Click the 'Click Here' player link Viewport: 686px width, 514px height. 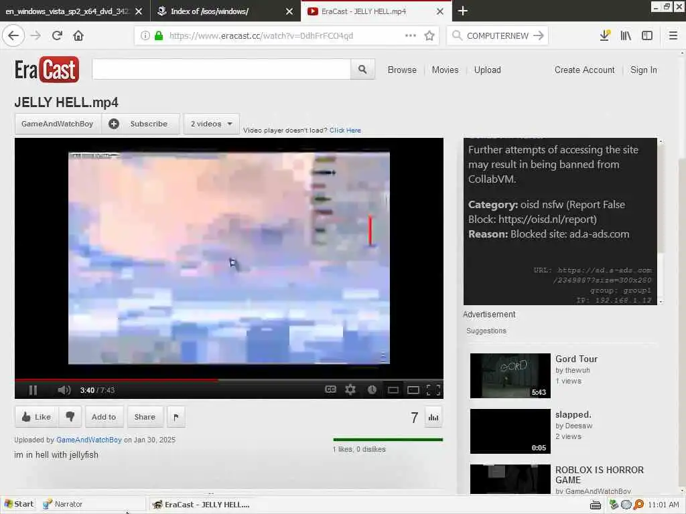[345, 131]
